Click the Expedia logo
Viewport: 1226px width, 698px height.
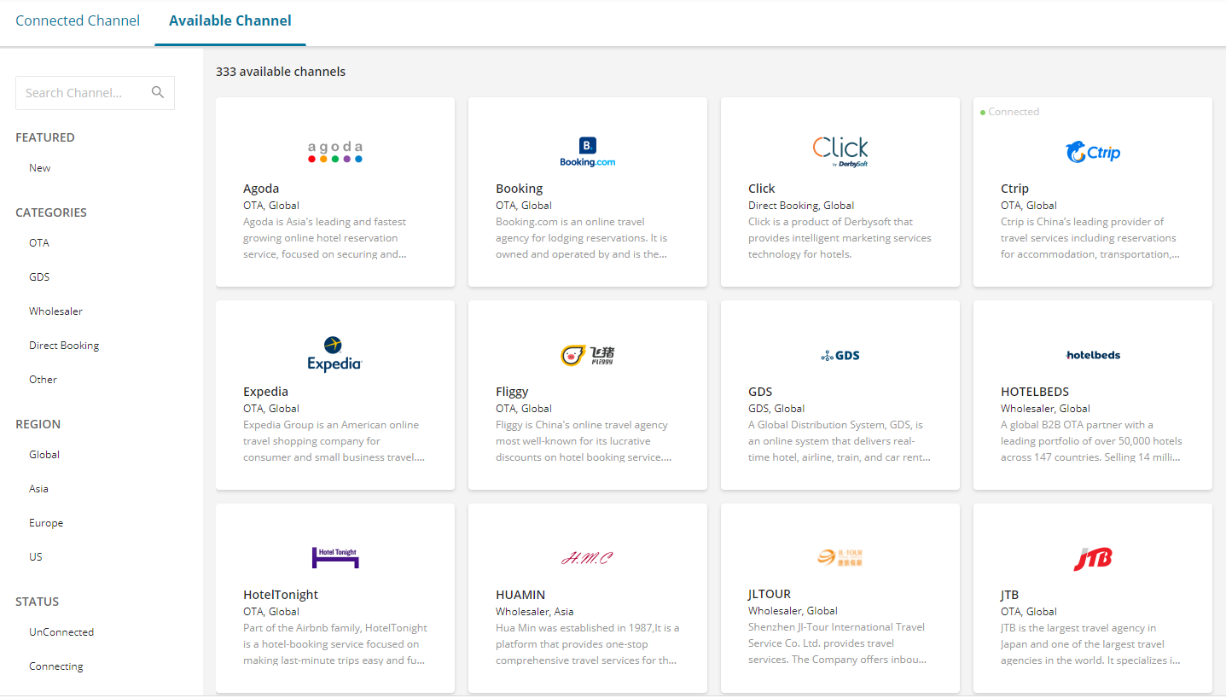(x=335, y=354)
